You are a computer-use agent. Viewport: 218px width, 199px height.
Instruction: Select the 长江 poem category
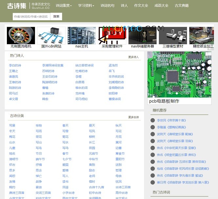(92, 142)
